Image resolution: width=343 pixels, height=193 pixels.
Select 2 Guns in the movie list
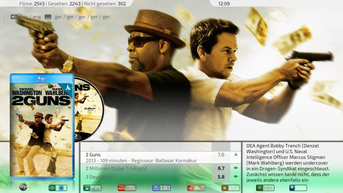160,157
